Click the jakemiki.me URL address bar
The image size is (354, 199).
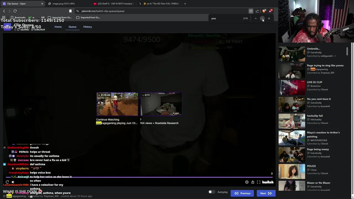pyautogui.click(x=163, y=11)
